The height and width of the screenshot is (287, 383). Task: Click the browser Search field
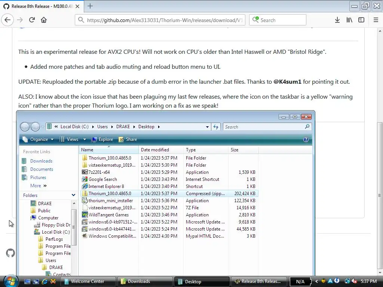(278, 20)
